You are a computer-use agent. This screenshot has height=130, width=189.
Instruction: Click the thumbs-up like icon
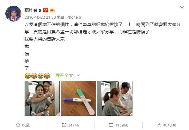(159, 125)
